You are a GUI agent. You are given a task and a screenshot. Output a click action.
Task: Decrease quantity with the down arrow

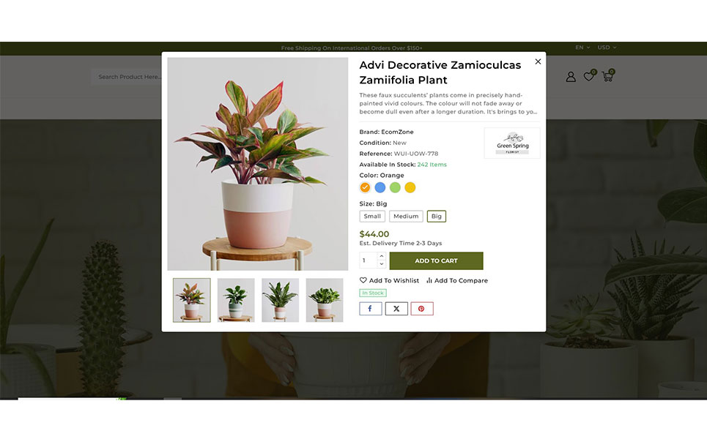pos(382,264)
